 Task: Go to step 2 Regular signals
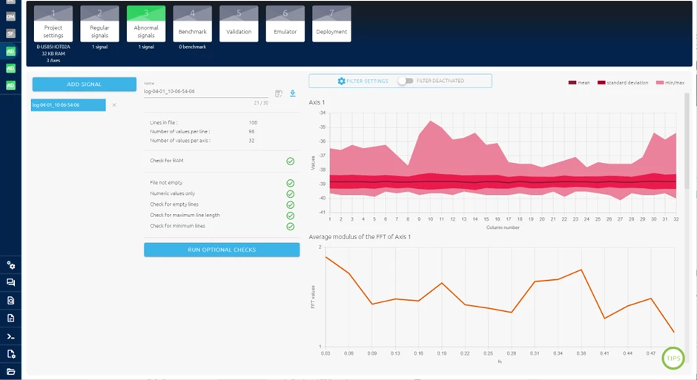click(x=99, y=24)
